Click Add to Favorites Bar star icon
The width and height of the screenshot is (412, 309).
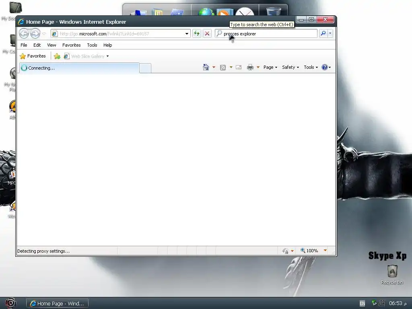(57, 56)
